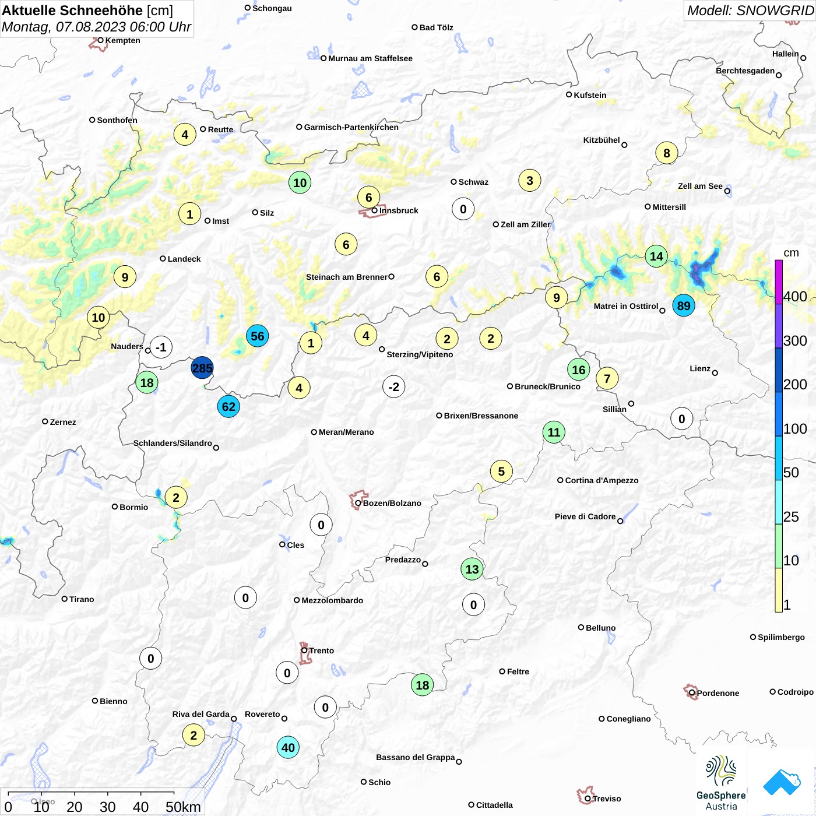Click the Kufstein city label
Screen dimensions: 816x816
590,95
